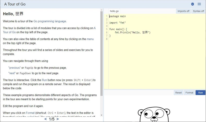Click the Format button
This screenshot has height=122, width=206.
(x=189, y=93)
